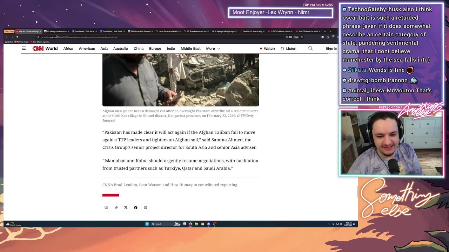
Task: Share article on Facebook
Action: (x=136, y=208)
